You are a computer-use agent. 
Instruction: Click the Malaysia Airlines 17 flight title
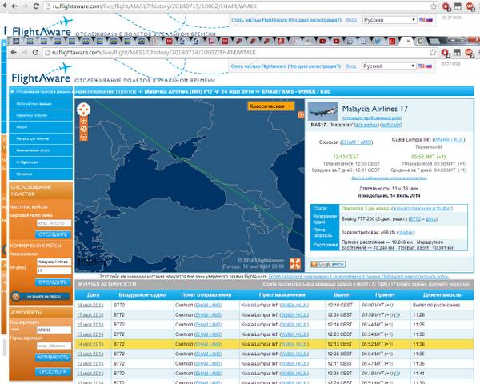[x=375, y=109]
